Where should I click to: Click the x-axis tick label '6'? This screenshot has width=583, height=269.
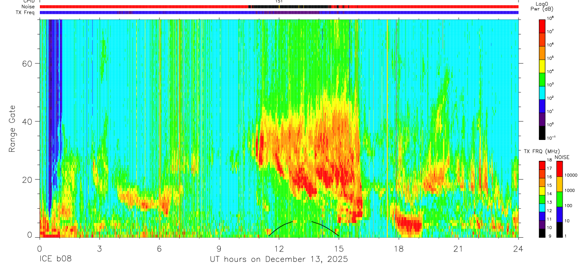(x=159, y=249)
